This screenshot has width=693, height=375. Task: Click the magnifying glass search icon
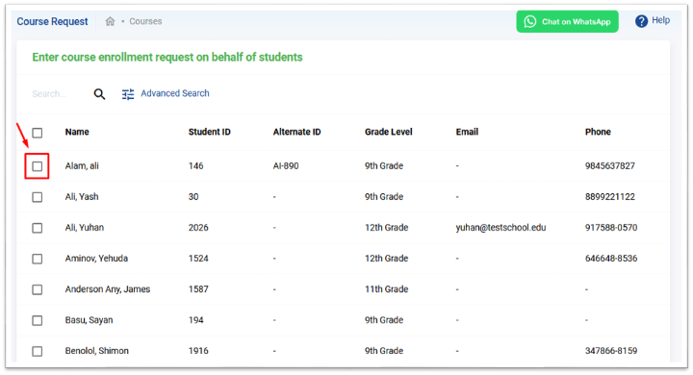click(x=99, y=93)
